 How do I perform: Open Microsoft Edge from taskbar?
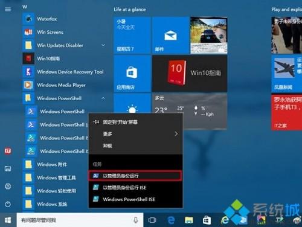tap(171, 220)
